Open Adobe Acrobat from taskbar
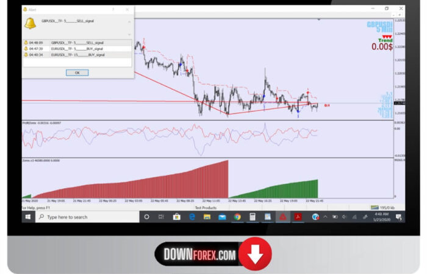This screenshot has width=427, height=274. pos(298,217)
